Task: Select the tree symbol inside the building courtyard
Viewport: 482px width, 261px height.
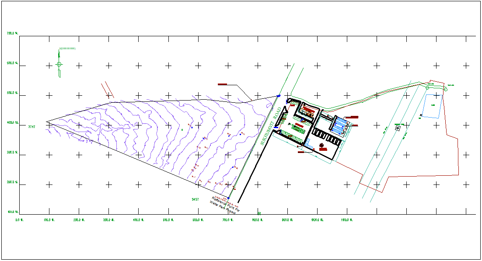Action: 321,145
